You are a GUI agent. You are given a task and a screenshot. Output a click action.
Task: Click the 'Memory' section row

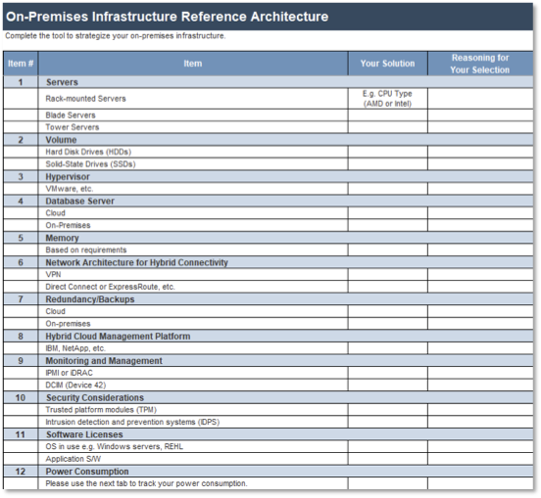[x=269, y=238]
